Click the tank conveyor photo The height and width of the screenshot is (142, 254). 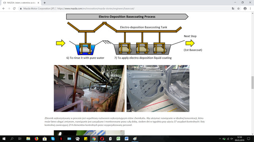click(89, 88)
